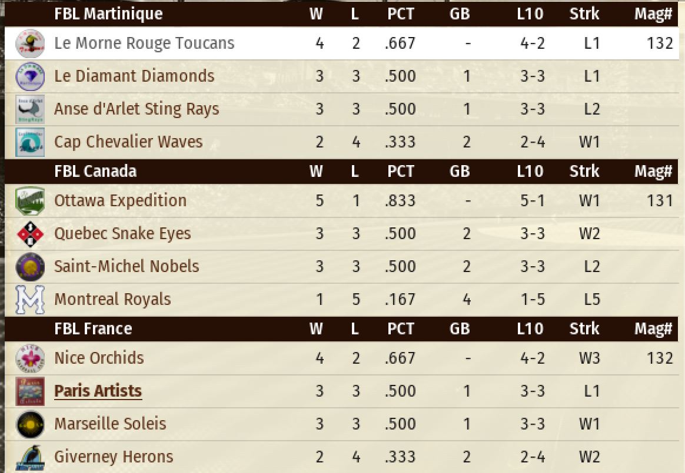Image resolution: width=685 pixels, height=473 pixels.
Task: Click the Ottawa Expedition team logo
Action: tap(30, 201)
